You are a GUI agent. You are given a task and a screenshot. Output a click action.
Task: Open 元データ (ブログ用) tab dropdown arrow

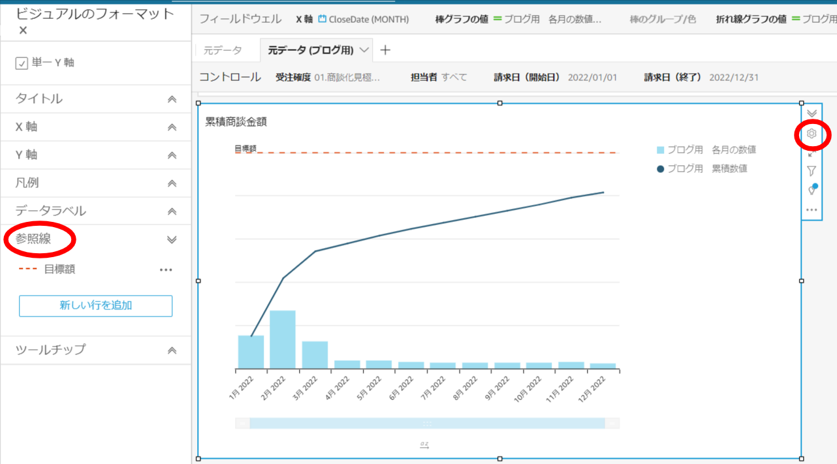click(x=364, y=50)
